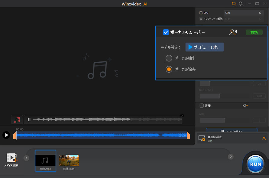Screen dimensions: 269x178
Task: Expand the 書き出し設定 export settings
Action: pos(264,139)
